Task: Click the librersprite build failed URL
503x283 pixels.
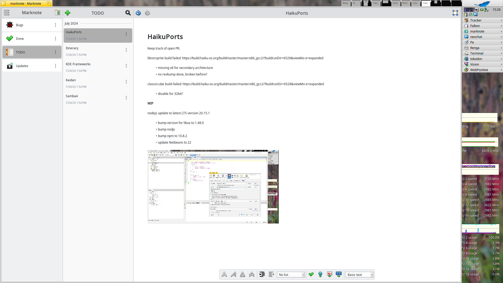Action: (x=253, y=58)
